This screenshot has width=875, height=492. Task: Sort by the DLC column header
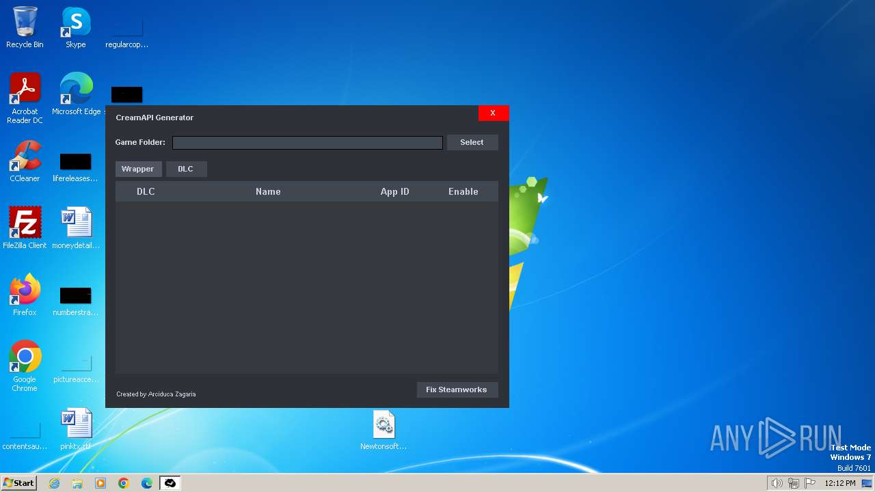pos(146,191)
